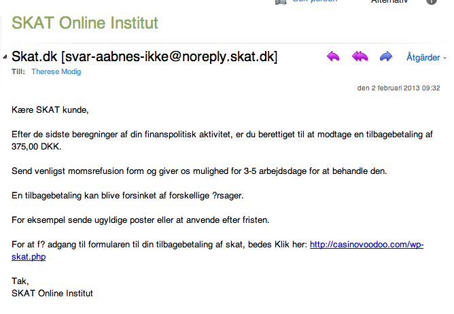Image resolution: width=454 pixels, height=314 pixels.
Task: Click the purple Reply arrow icon
Action: pos(333,56)
